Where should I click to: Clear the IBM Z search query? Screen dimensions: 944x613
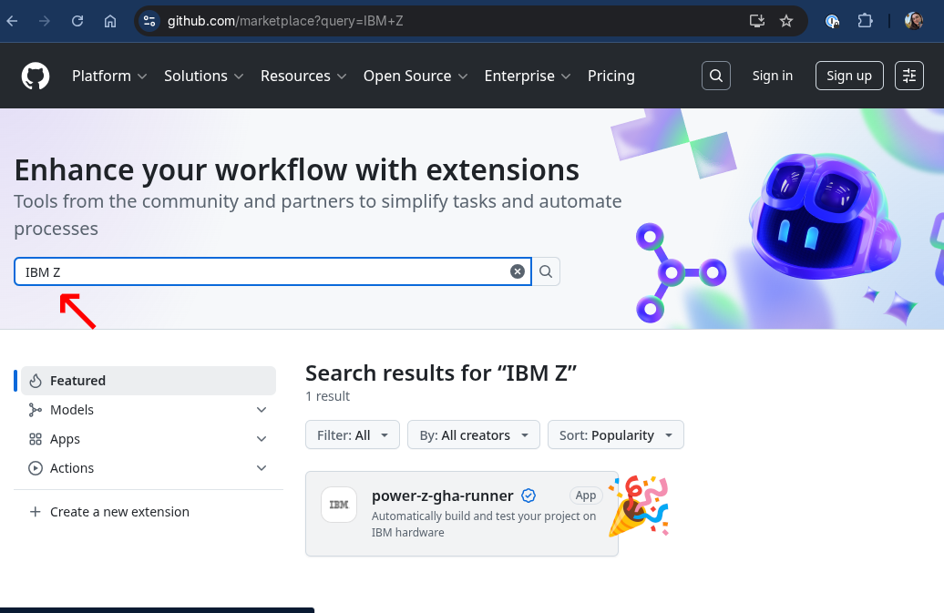click(x=518, y=271)
